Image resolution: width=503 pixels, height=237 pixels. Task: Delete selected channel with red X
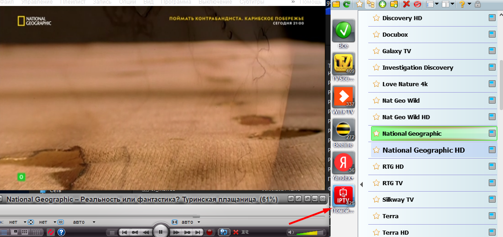pos(406,4)
